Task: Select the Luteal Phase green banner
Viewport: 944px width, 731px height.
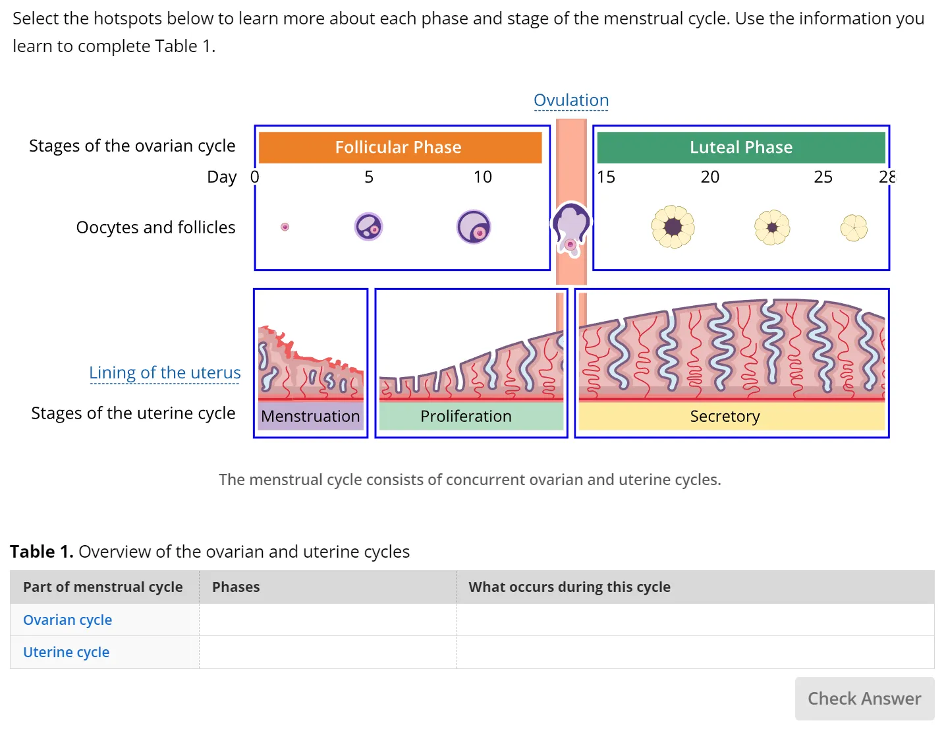Action: [x=740, y=147]
